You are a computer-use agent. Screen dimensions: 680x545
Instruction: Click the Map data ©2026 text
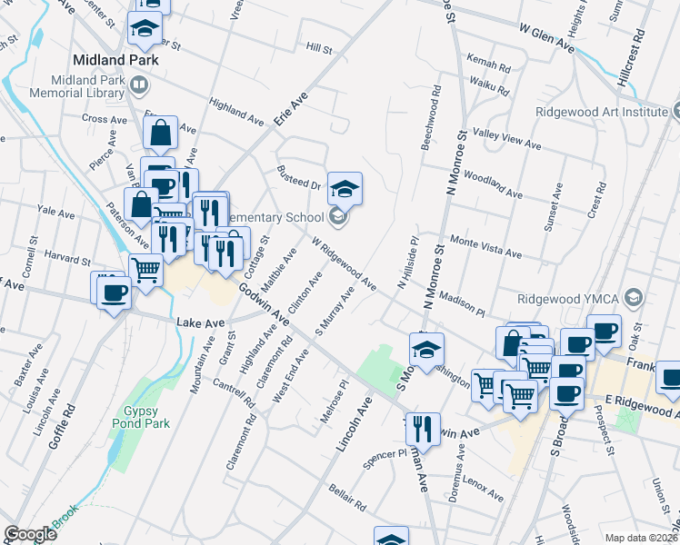tap(642, 539)
